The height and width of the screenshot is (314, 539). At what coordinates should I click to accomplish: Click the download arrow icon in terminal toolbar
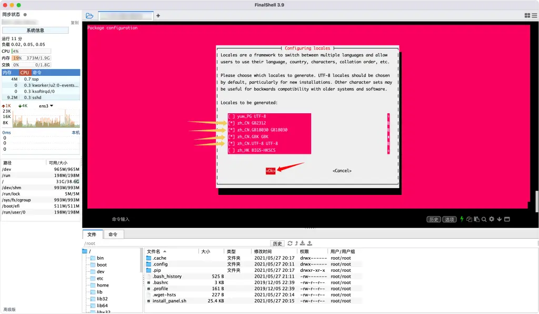coord(499,219)
